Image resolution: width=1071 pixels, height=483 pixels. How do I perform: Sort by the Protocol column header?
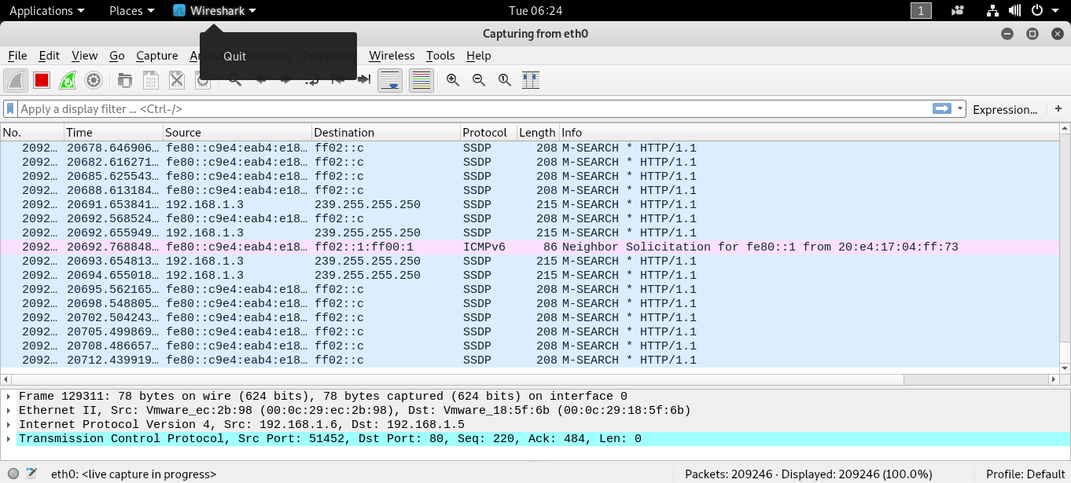tap(488, 133)
